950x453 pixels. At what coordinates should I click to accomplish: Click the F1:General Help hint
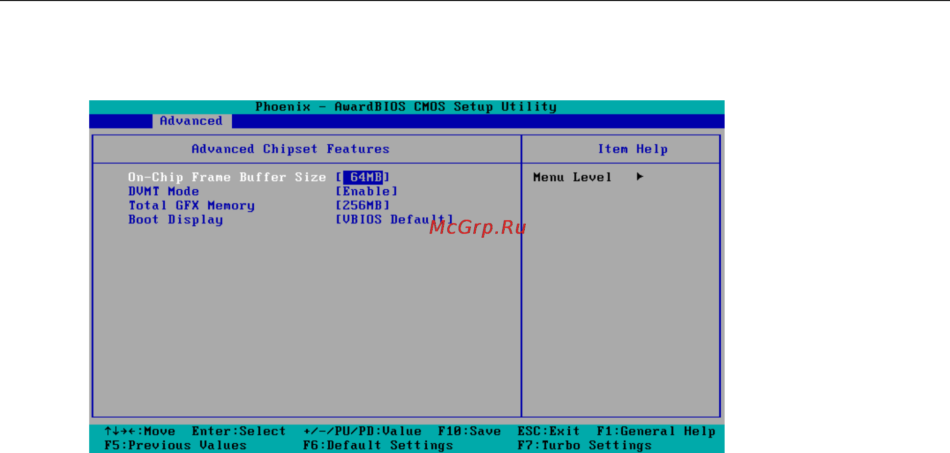click(656, 431)
